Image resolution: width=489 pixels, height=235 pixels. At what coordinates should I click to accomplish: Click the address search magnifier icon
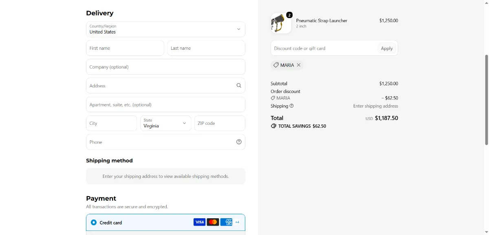239,86
